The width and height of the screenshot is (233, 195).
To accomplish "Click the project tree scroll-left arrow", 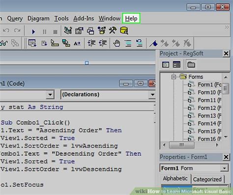I will 164,145.
